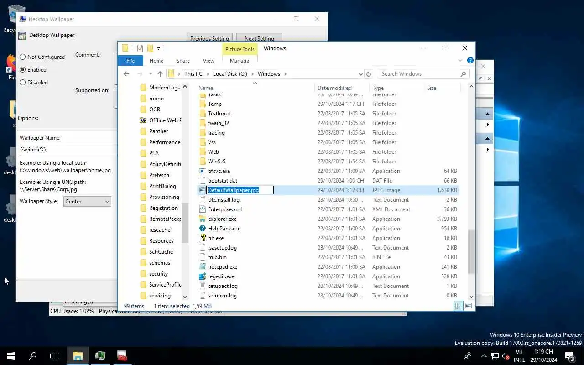Open the File tab

[x=130, y=61]
